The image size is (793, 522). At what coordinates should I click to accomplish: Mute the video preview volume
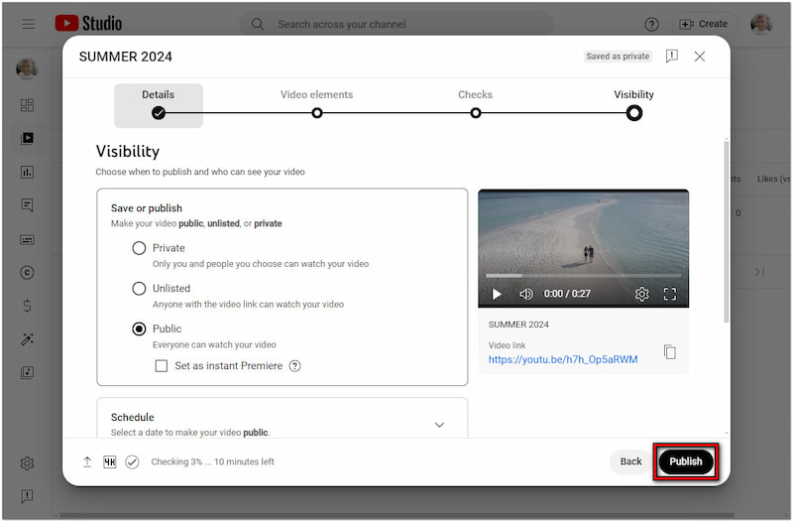[x=525, y=294]
